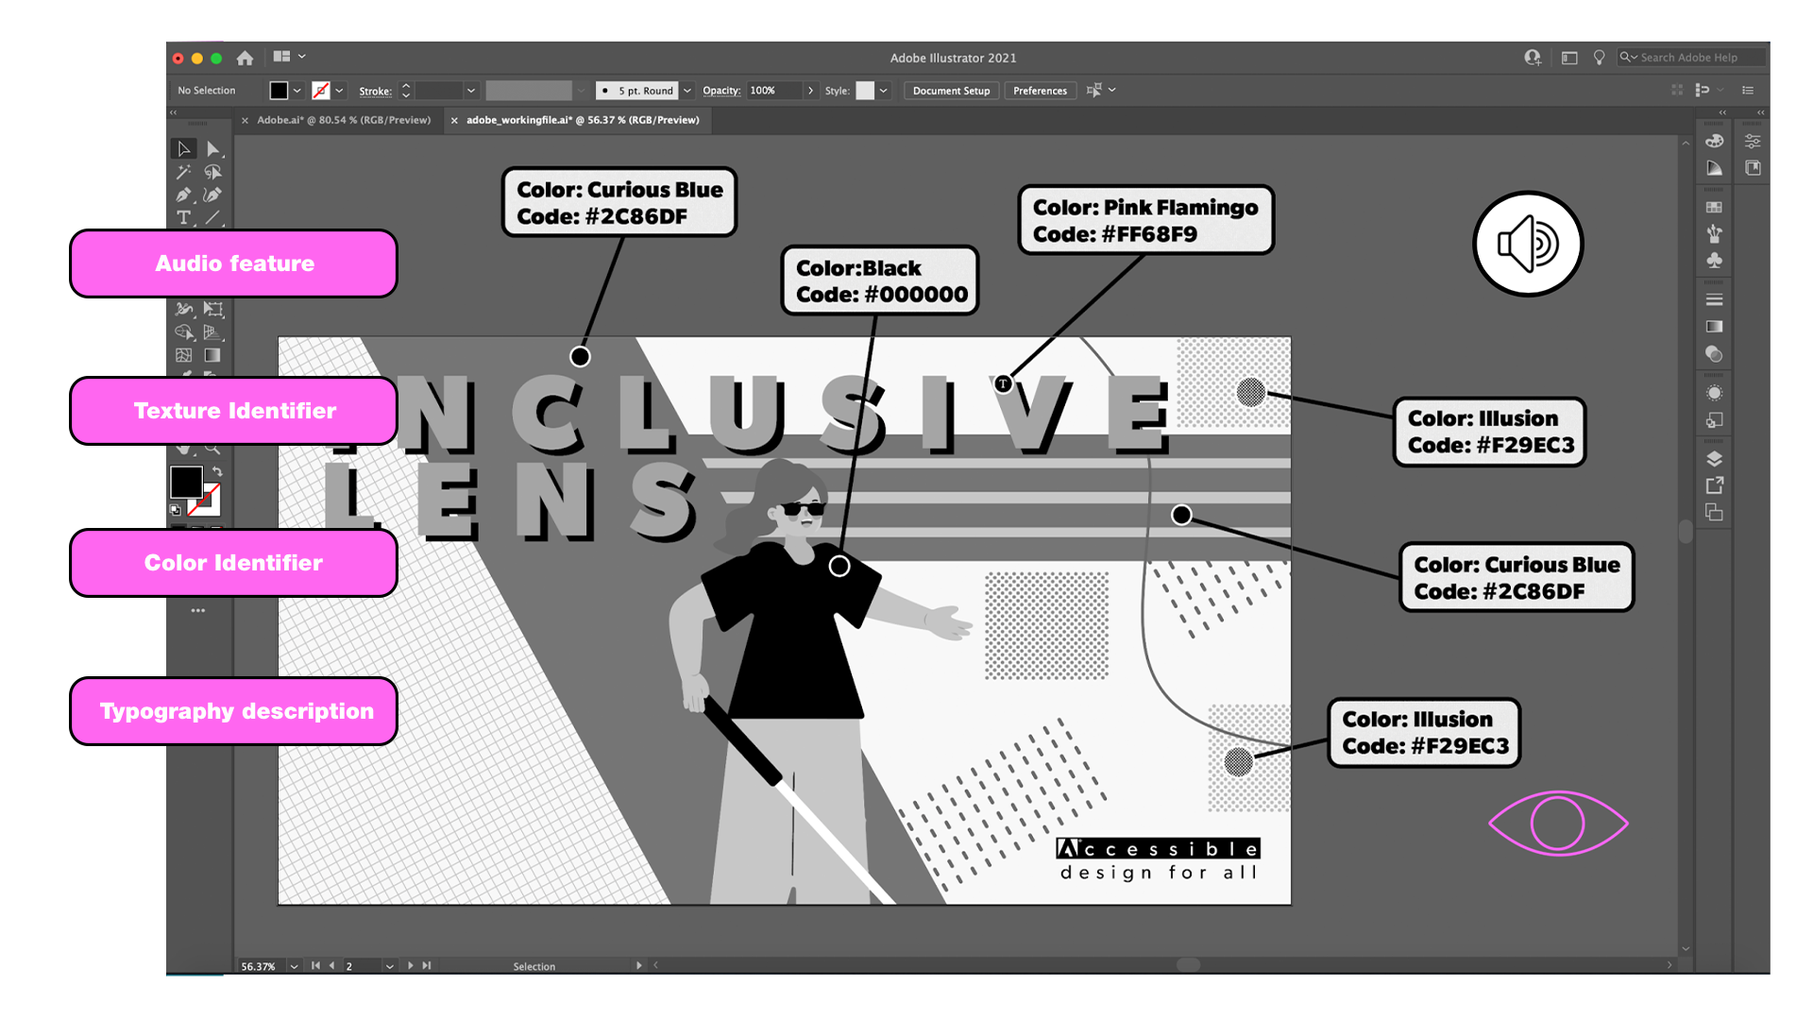Click the black fill color swatch in toolbar
1813x1020 pixels.
[x=185, y=482]
